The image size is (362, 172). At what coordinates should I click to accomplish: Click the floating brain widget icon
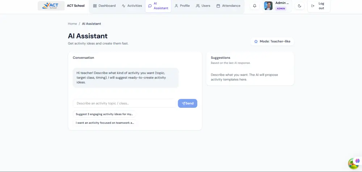point(358,161)
